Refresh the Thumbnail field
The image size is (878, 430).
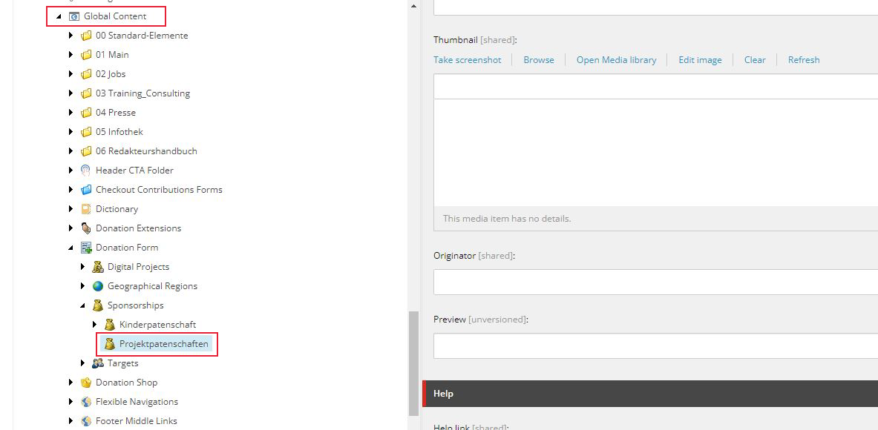[x=804, y=60]
